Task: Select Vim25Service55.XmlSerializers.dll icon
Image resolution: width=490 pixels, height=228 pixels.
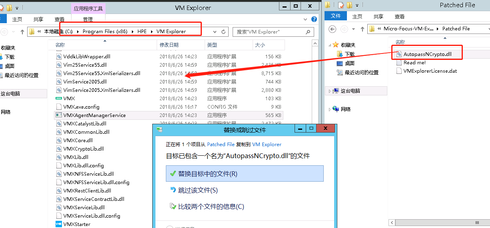Action: click(x=59, y=73)
